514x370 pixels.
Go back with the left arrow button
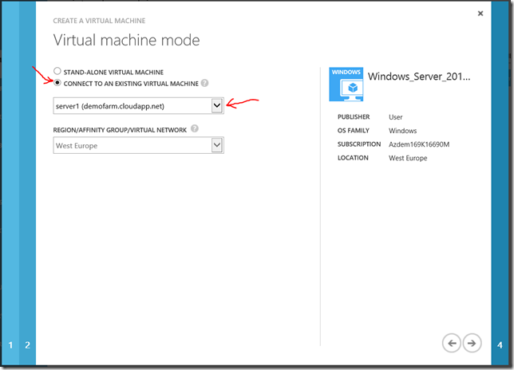(452, 343)
